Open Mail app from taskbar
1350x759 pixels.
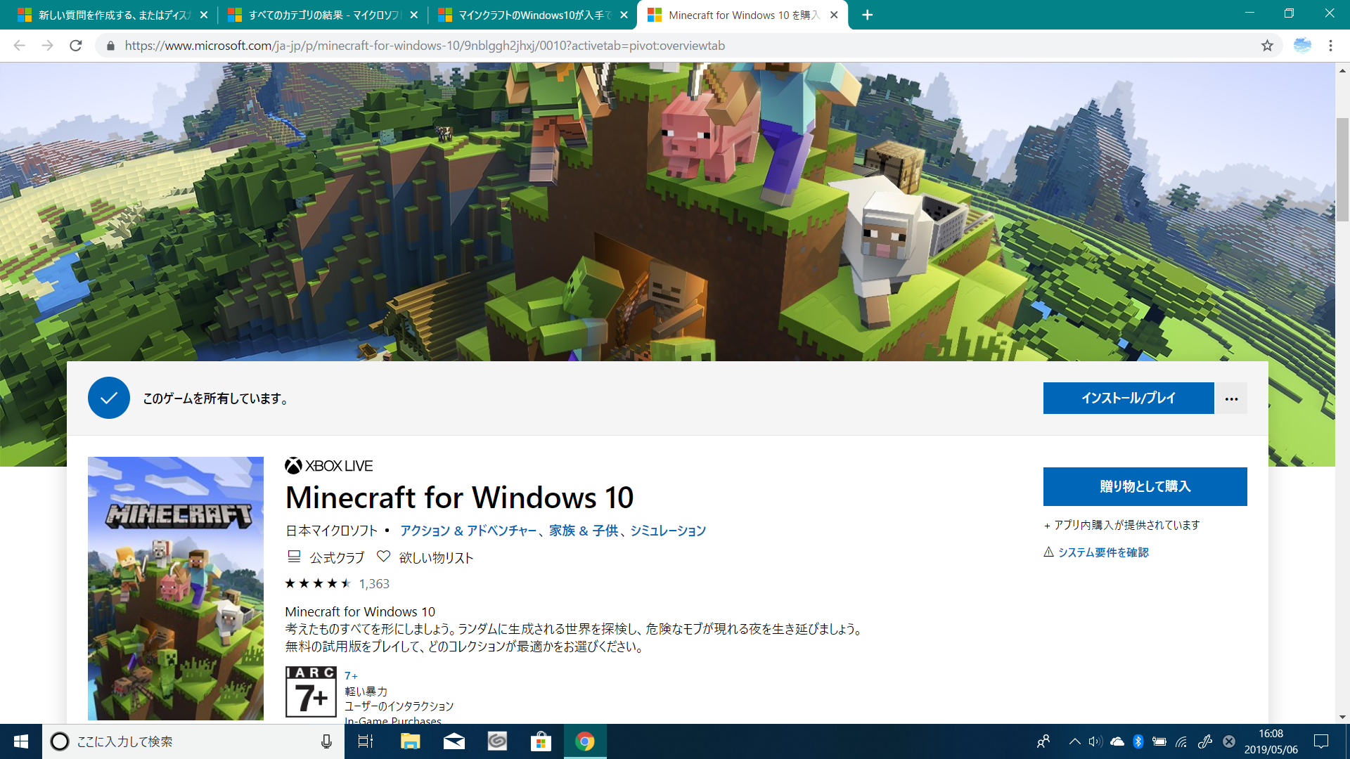click(x=454, y=741)
